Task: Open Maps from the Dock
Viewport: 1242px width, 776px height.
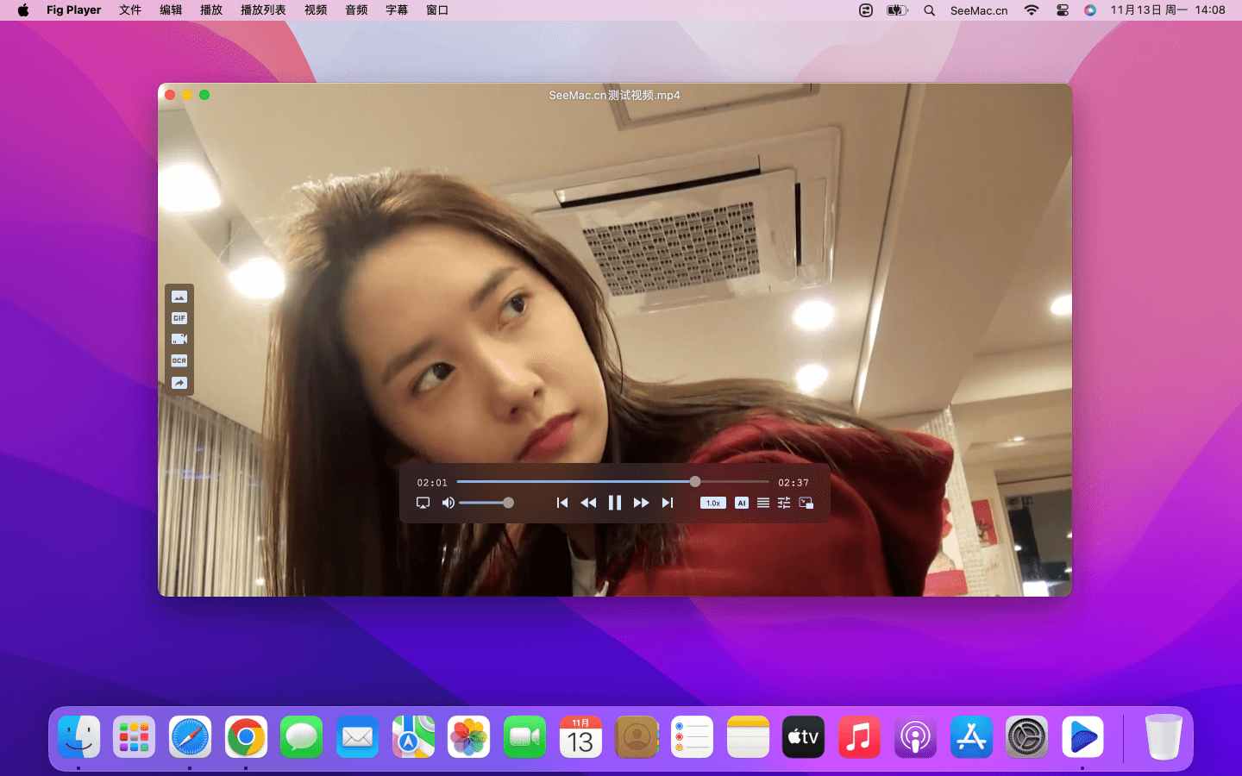Action: click(413, 737)
